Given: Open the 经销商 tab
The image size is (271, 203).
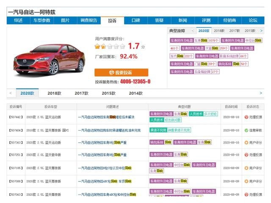Looking at the screenshot, I should pyautogui.click(x=230, y=20).
